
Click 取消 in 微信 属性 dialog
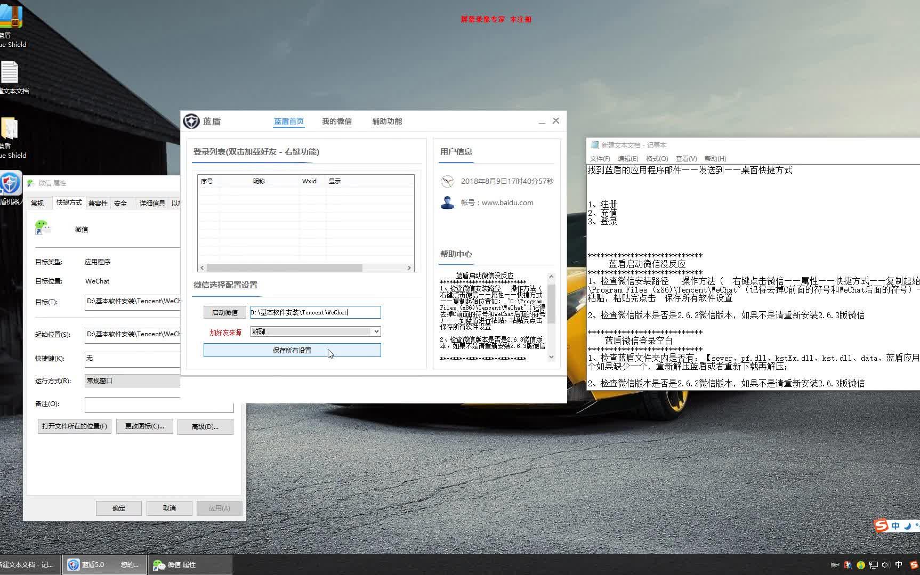tap(170, 508)
